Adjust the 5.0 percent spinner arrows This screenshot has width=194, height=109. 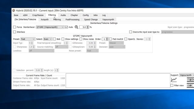[x=88, y=27]
